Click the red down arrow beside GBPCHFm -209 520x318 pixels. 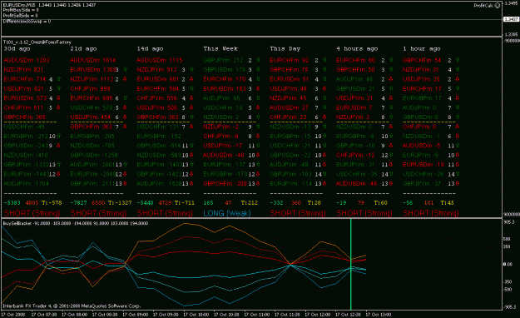click(x=258, y=184)
